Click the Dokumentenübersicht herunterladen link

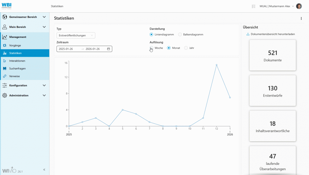(273, 34)
